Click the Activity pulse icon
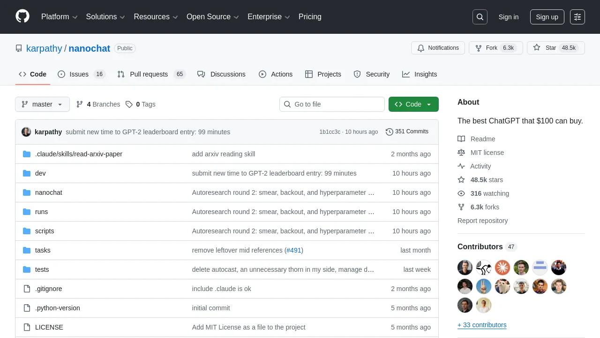This screenshot has height=338, width=600. pyautogui.click(x=461, y=166)
